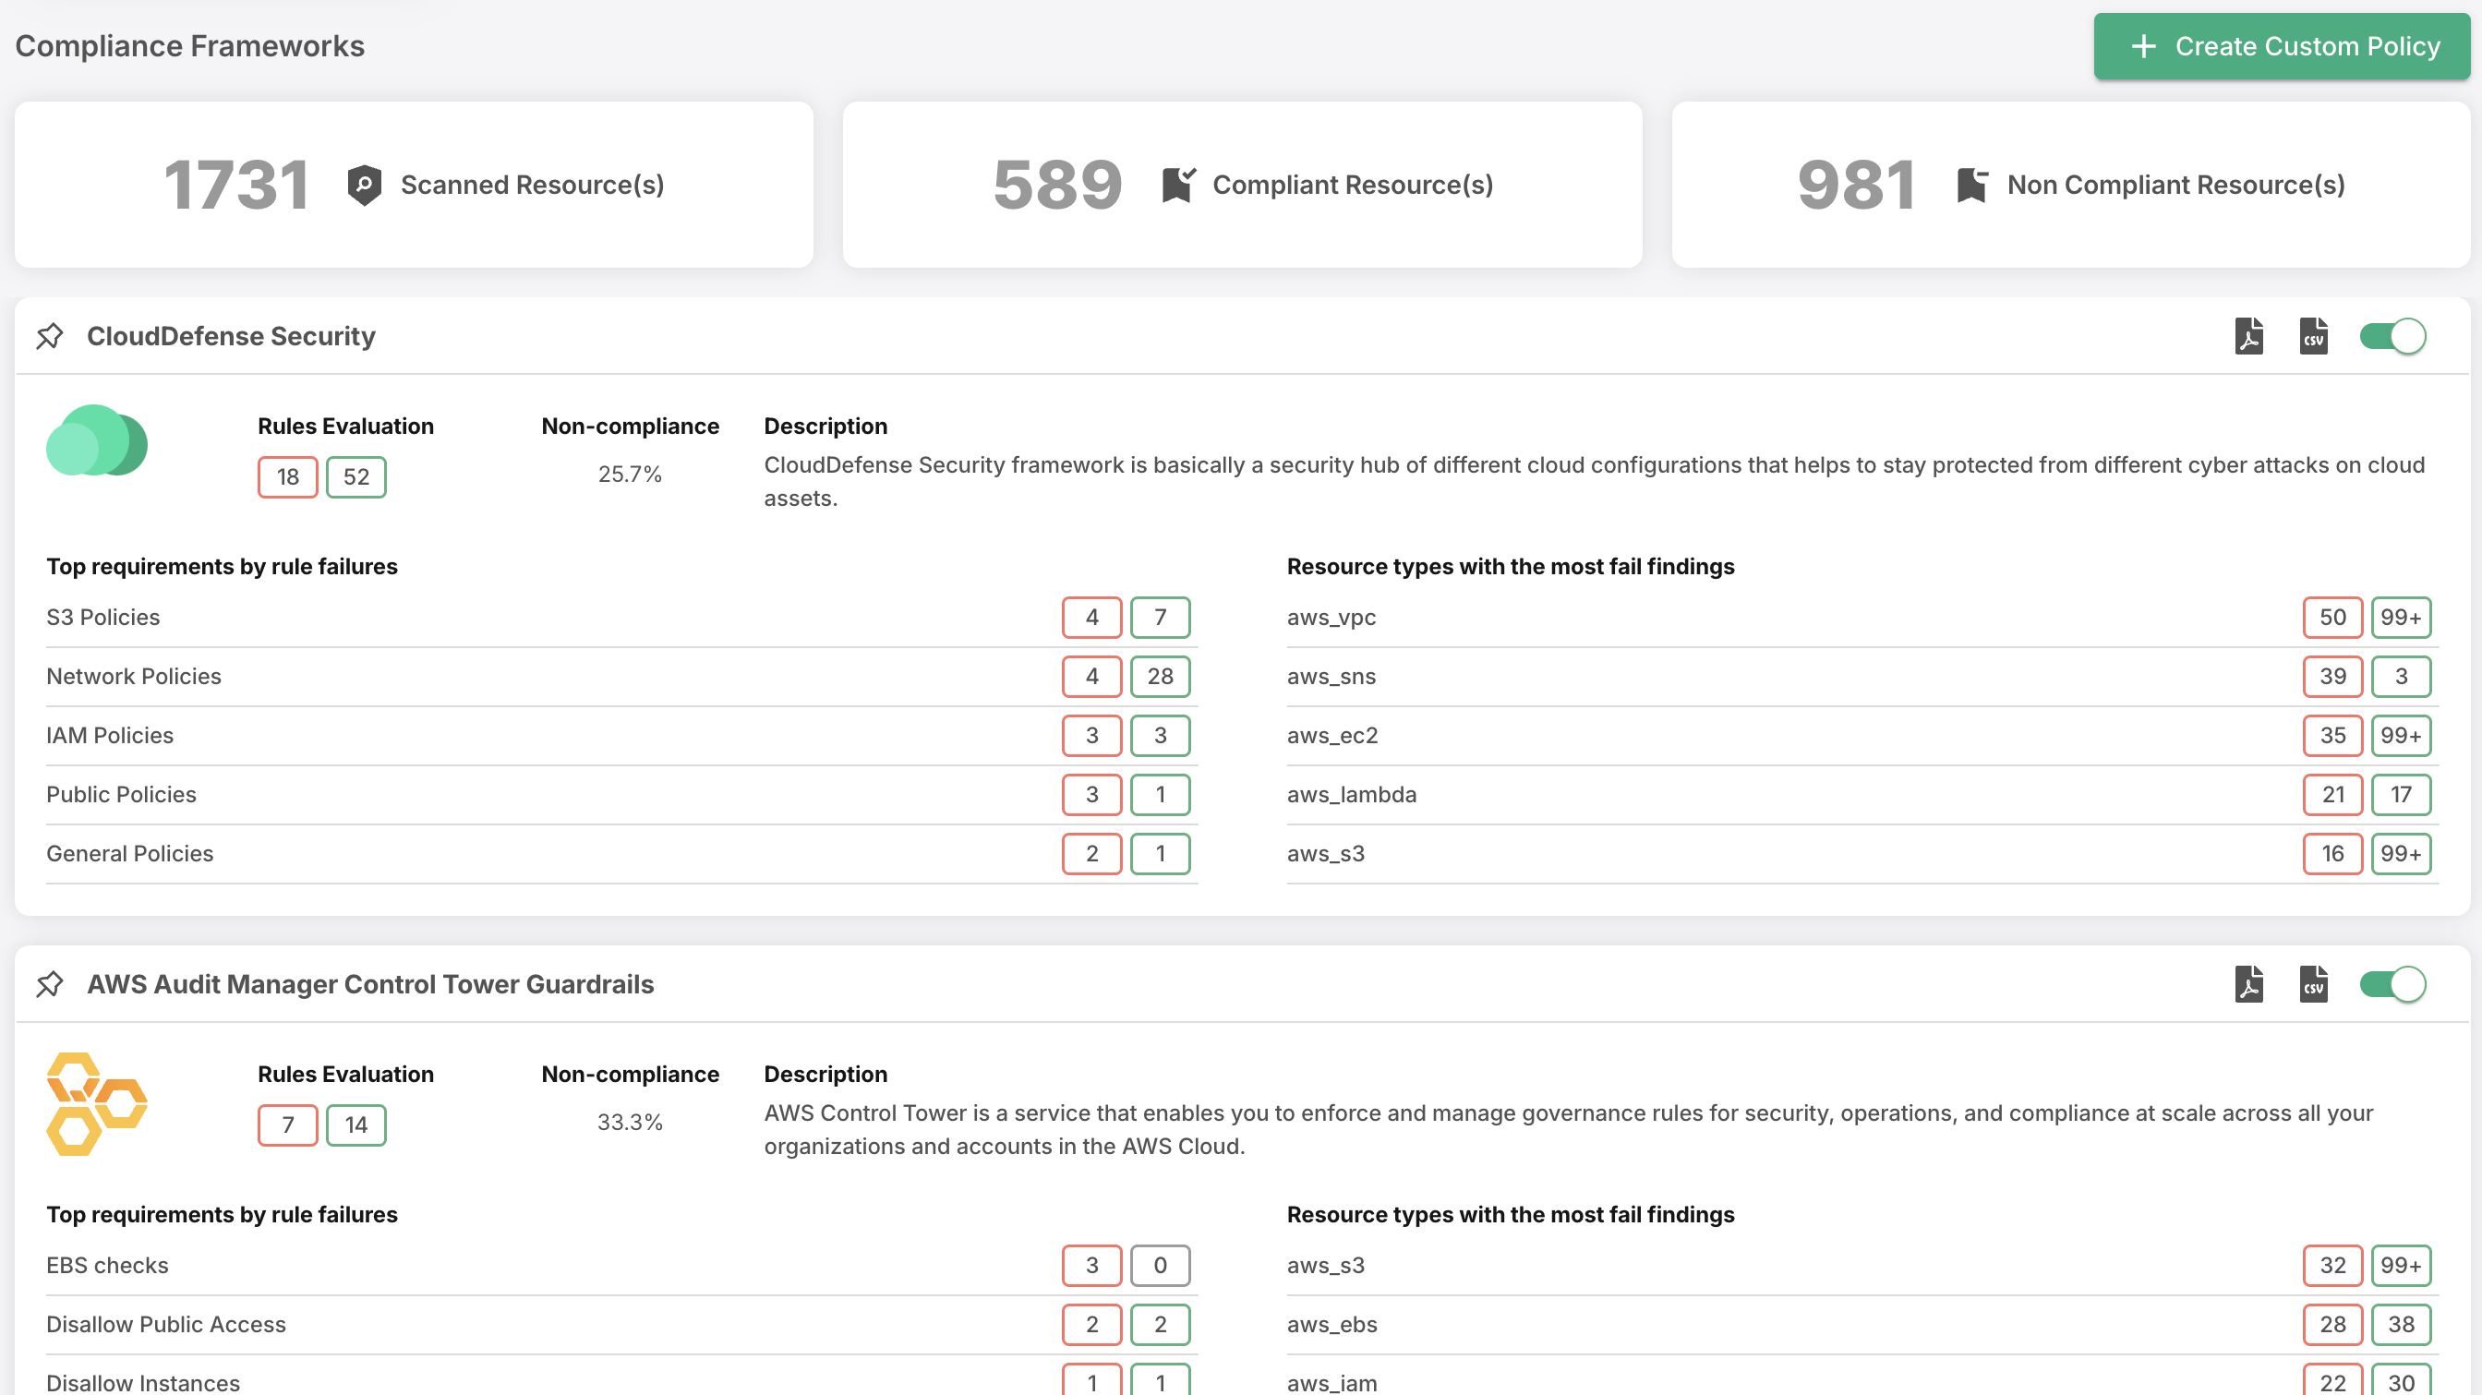This screenshot has width=2482, height=1395.
Task: Pin the CloudDefense Security framework
Action: point(49,336)
